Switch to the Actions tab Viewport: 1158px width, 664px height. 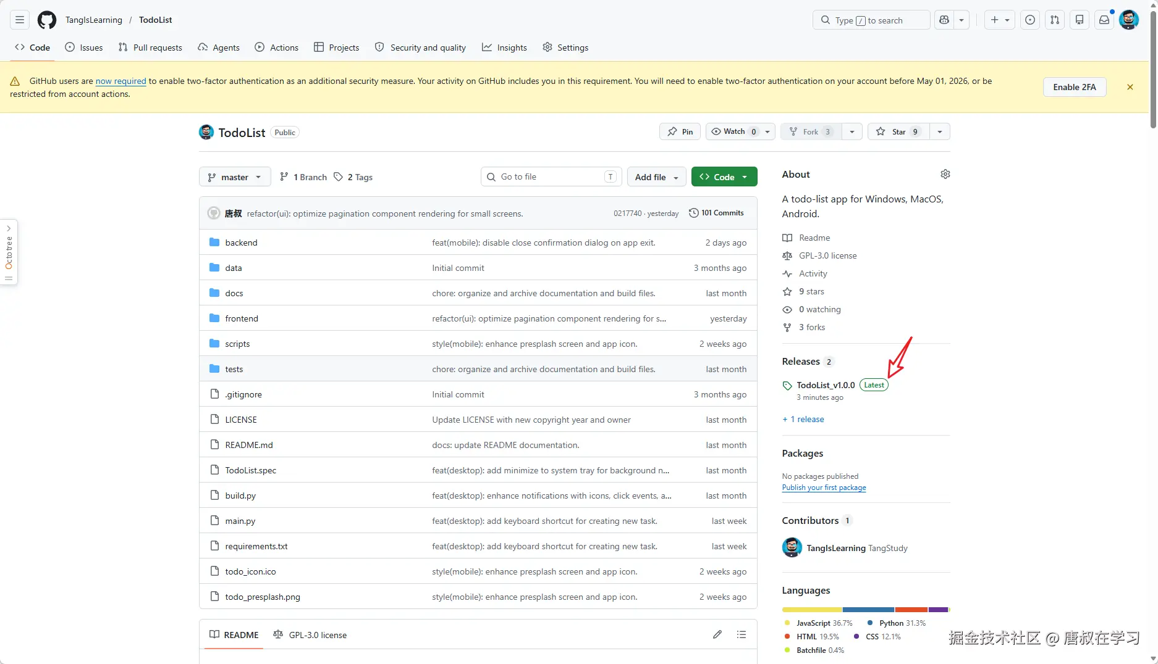point(277,48)
